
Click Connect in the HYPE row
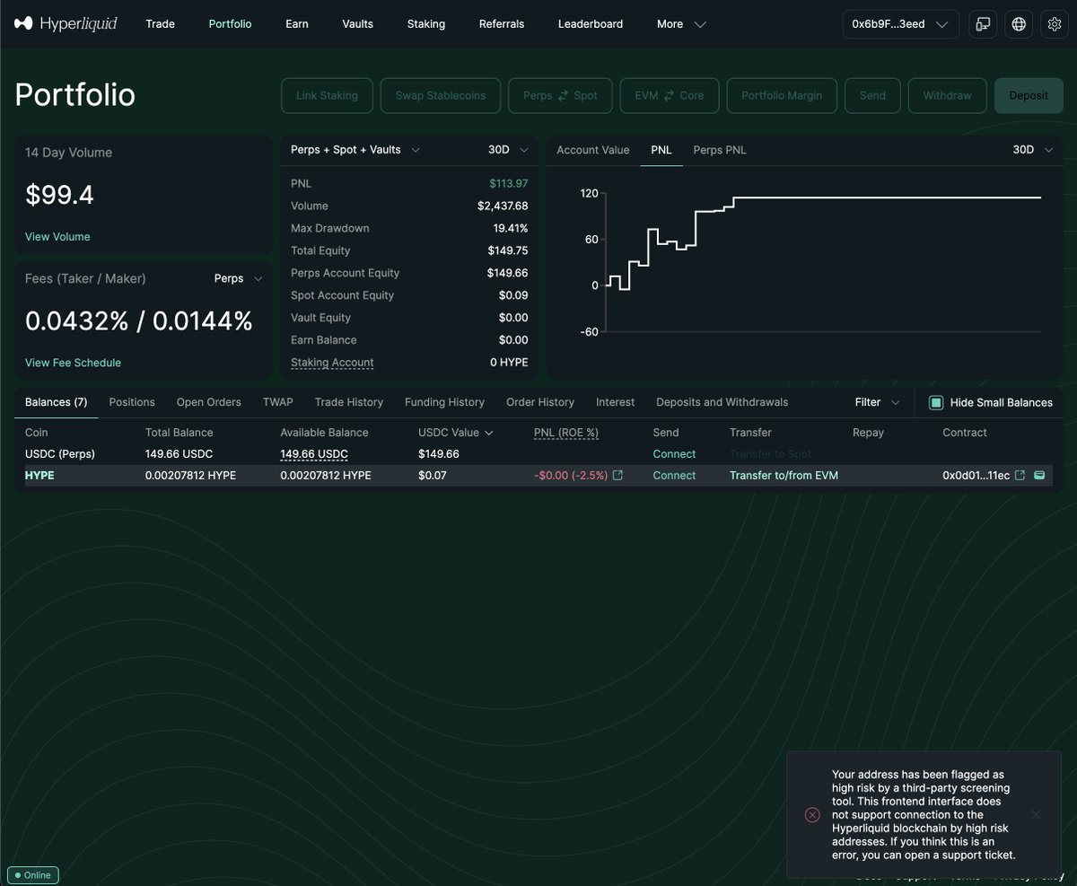(x=674, y=476)
